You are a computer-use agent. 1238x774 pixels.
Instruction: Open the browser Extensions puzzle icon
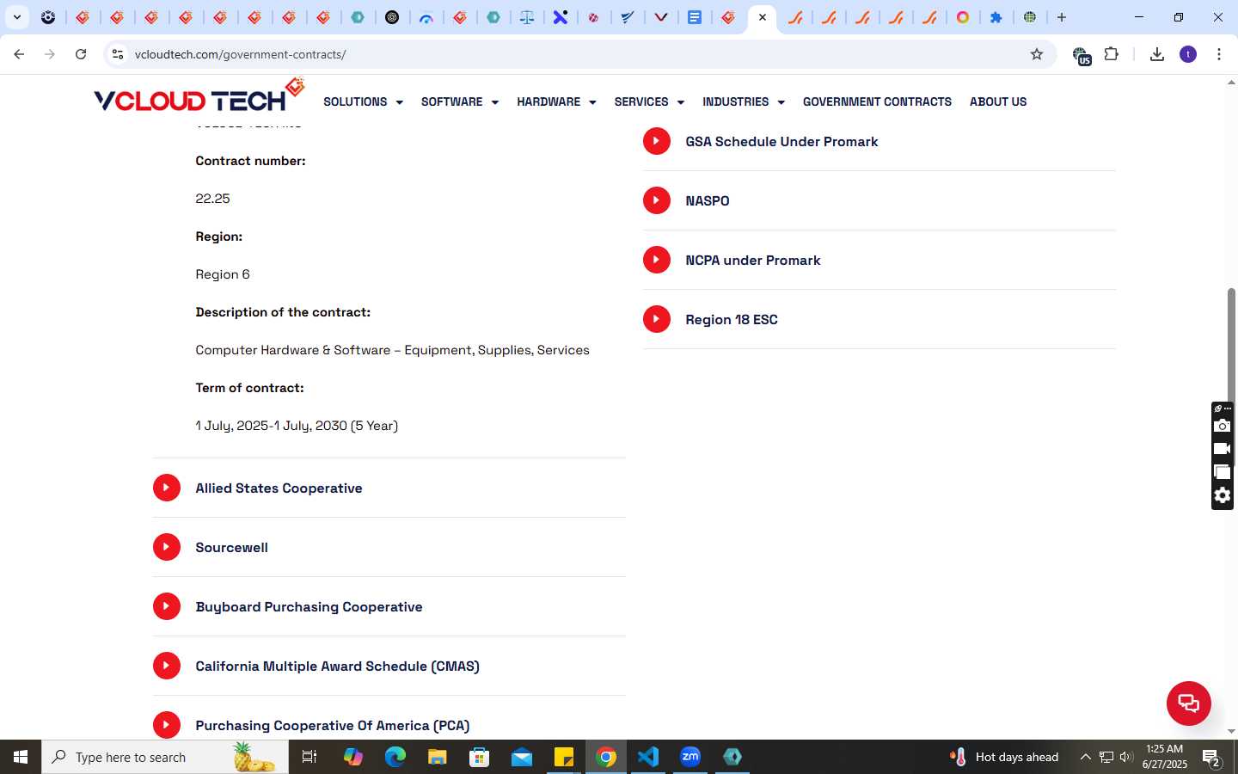coord(1111,54)
